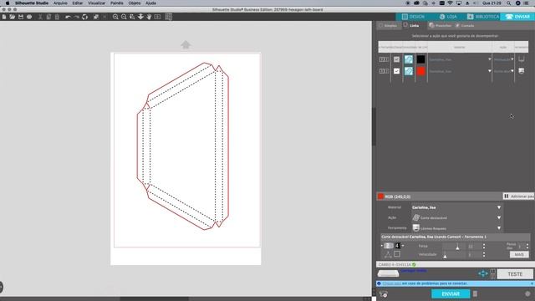Click the blade tool icon for the red line row
535x301 pixels.
pos(522,70)
